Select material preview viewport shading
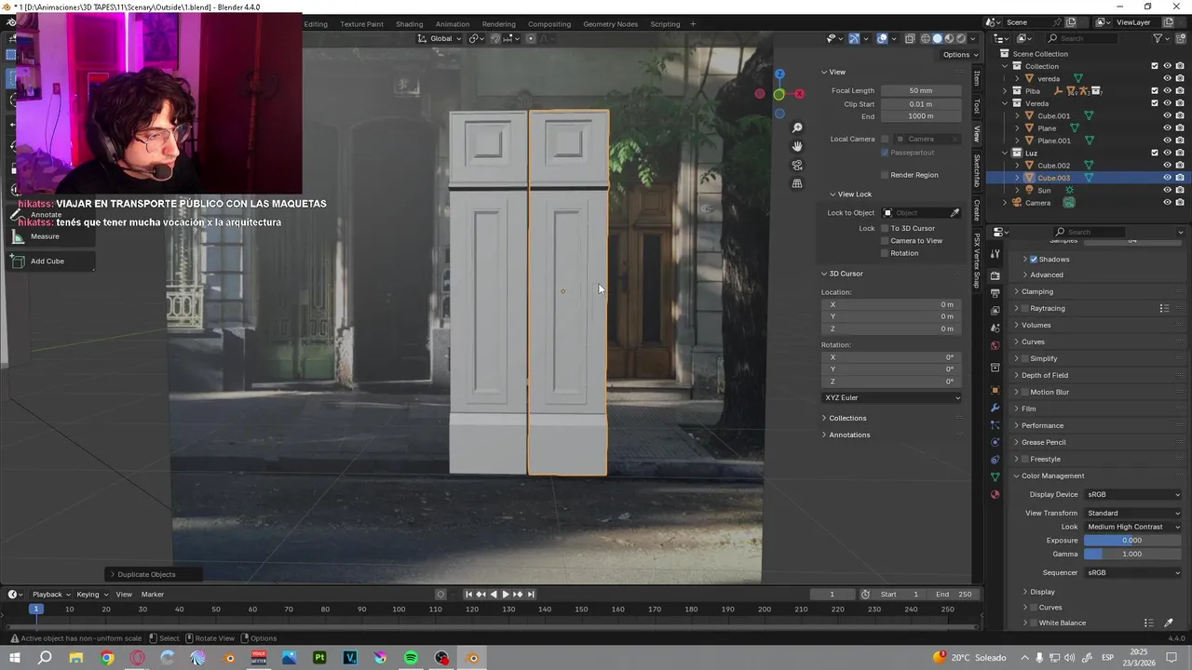The width and height of the screenshot is (1192, 670). [950, 38]
